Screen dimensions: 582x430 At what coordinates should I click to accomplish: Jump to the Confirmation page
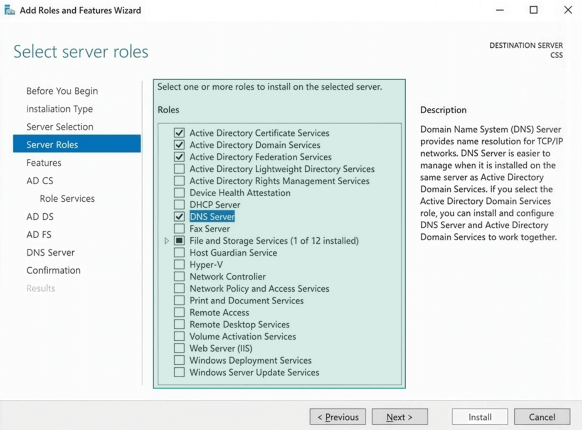pos(53,271)
